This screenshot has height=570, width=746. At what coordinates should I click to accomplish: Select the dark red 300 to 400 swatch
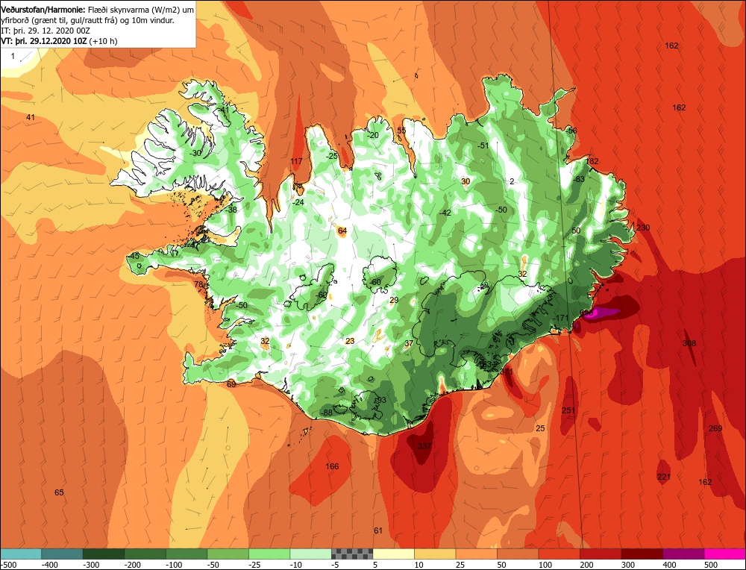pos(642,554)
